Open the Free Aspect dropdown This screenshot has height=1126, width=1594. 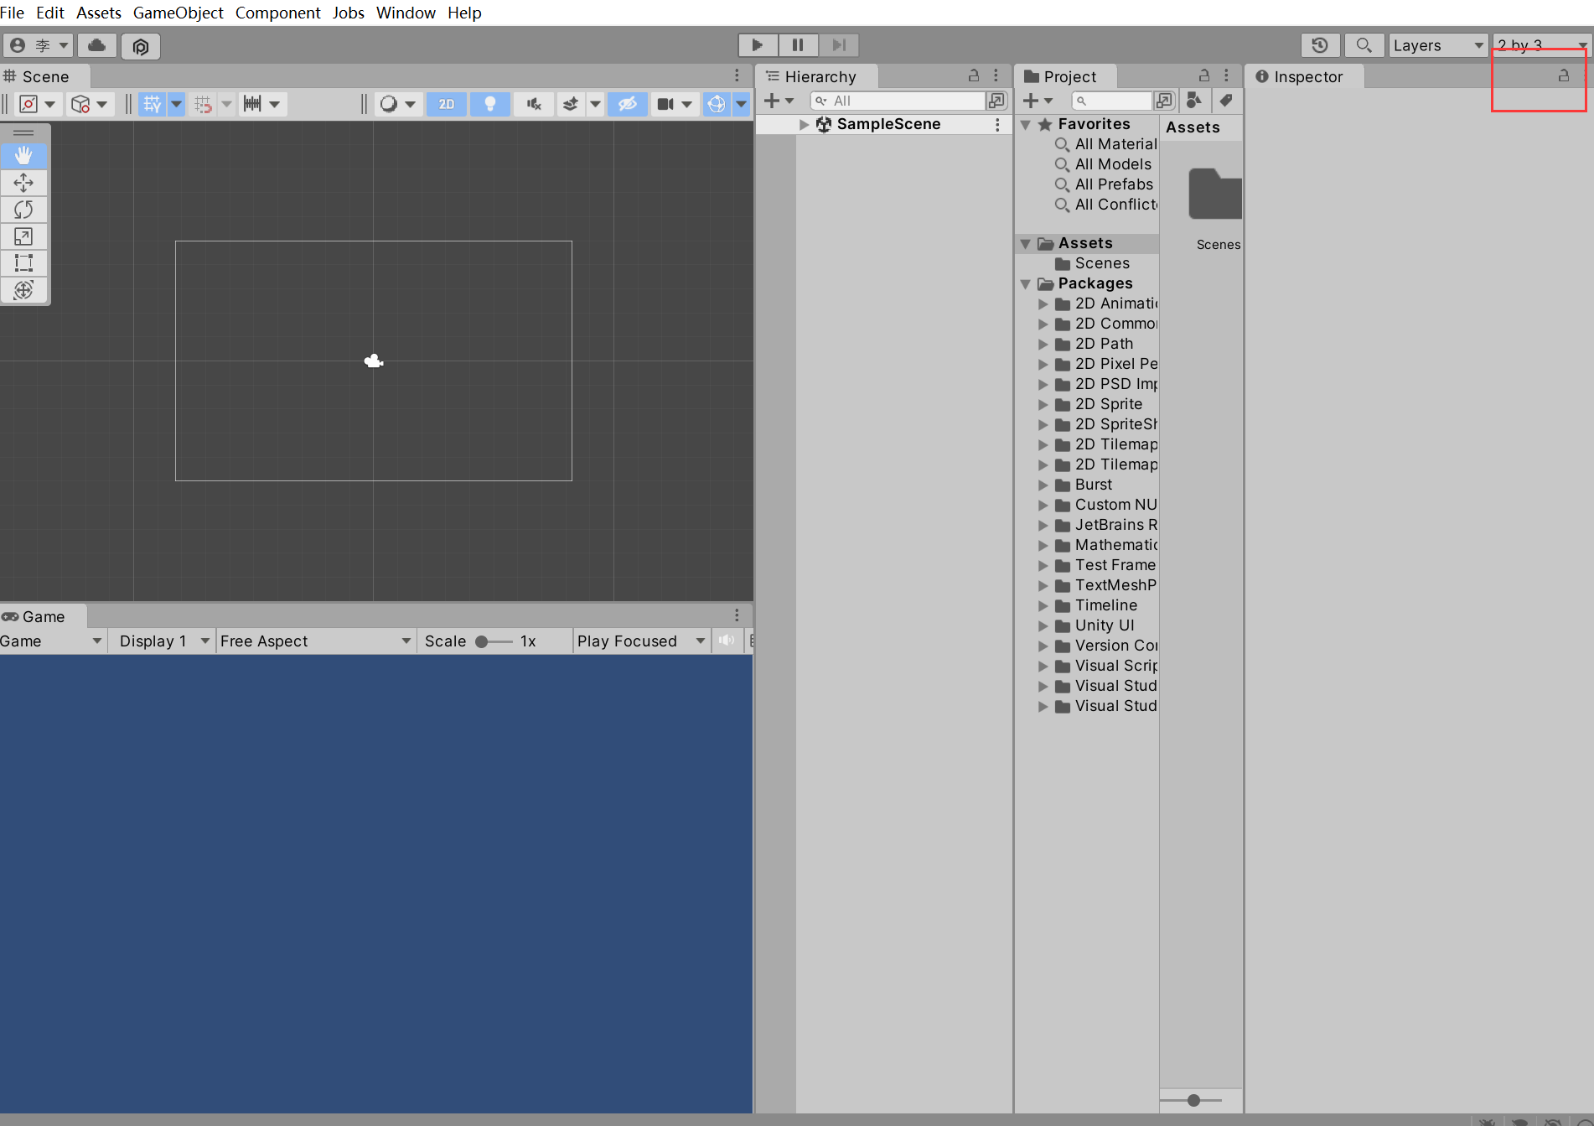(316, 641)
